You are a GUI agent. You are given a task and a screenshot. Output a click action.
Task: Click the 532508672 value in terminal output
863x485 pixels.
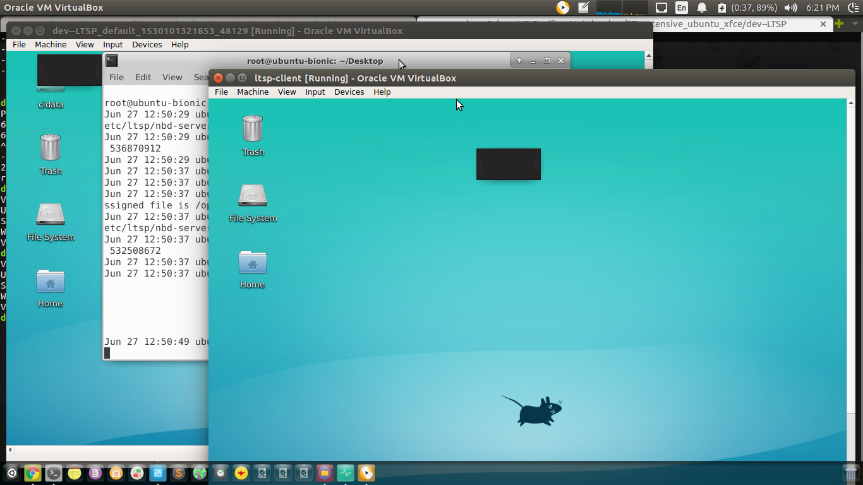[x=135, y=251]
